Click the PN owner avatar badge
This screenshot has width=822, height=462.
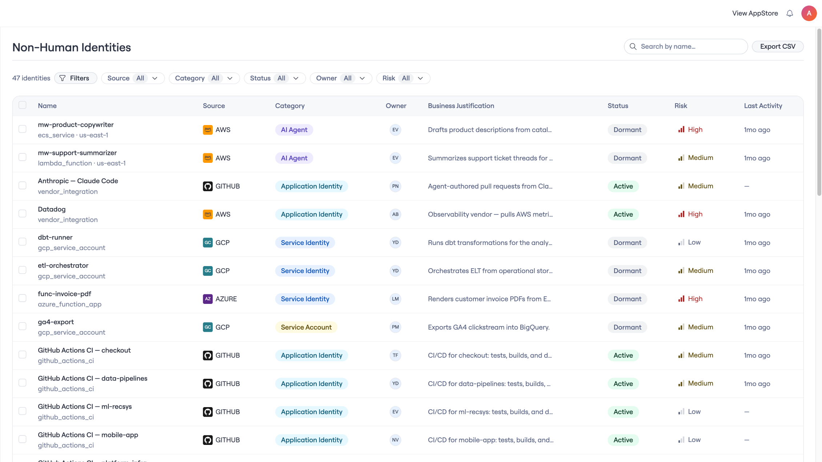pos(395,186)
